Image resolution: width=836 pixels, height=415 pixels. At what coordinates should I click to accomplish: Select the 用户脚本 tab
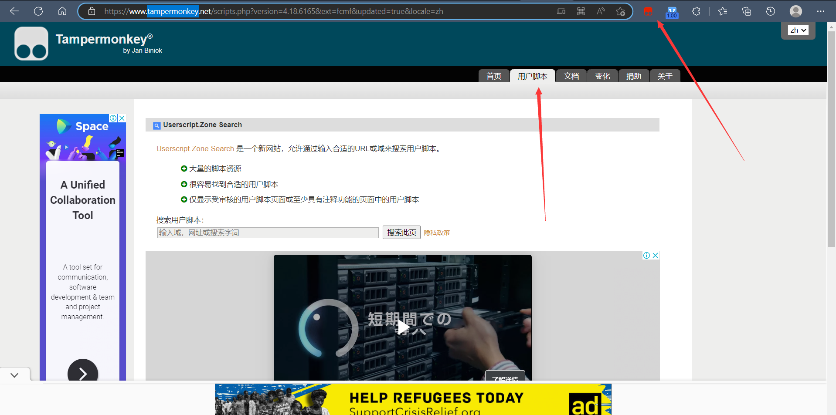pyautogui.click(x=533, y=76)
